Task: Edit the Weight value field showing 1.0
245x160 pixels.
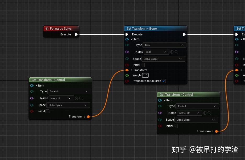Action: pos(145,75)
